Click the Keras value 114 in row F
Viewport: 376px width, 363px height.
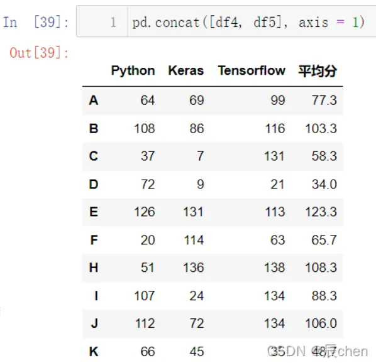(x=194, y=240)
